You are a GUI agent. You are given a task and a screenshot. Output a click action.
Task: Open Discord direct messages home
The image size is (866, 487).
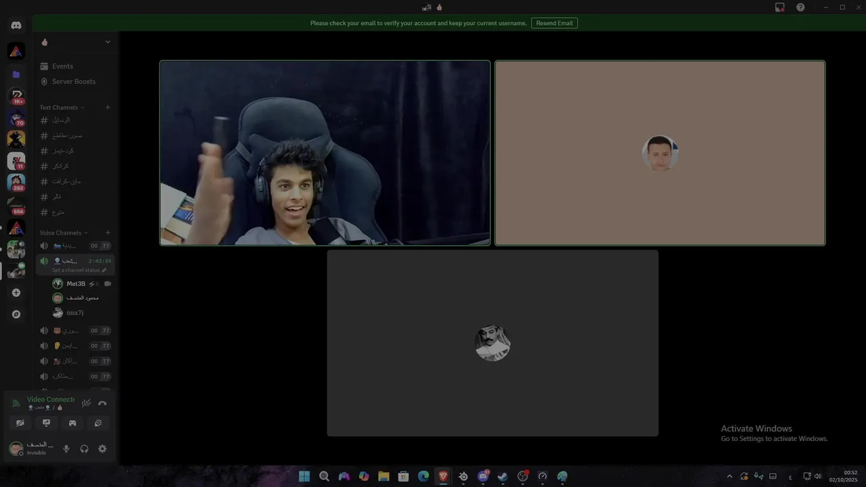pos(16,26)
